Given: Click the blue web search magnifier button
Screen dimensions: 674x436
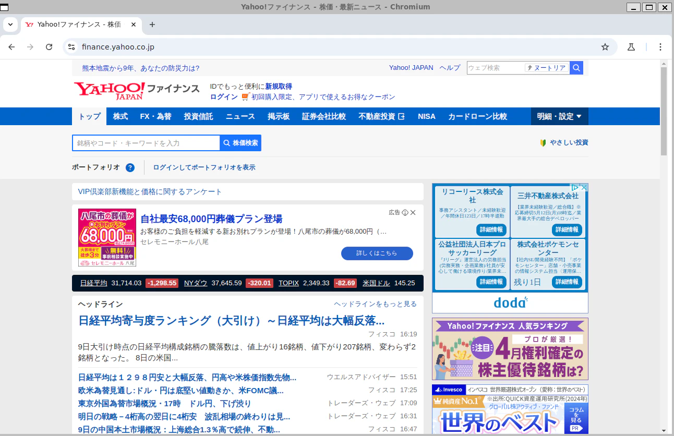Looking at the screenshot, I should pyautogui.click(x=576, y=68).
